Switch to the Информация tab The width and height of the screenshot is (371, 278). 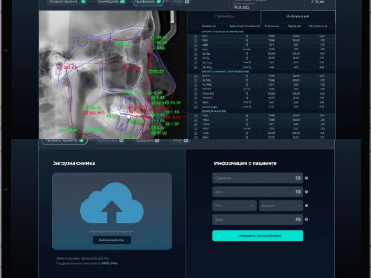click(298, 17)
